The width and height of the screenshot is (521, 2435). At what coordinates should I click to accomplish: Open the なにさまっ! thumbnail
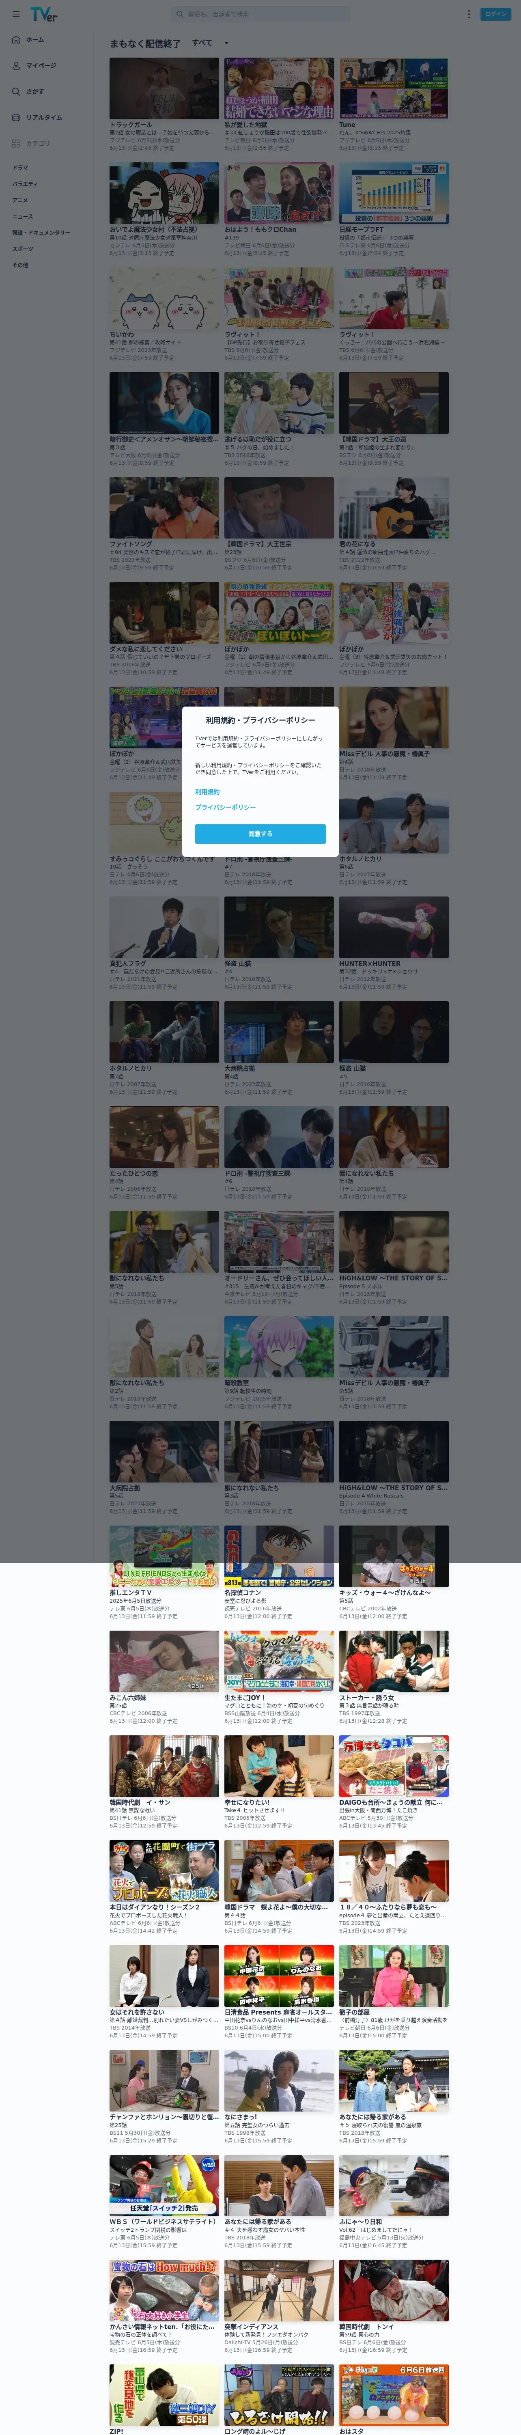pos(279,2082)
